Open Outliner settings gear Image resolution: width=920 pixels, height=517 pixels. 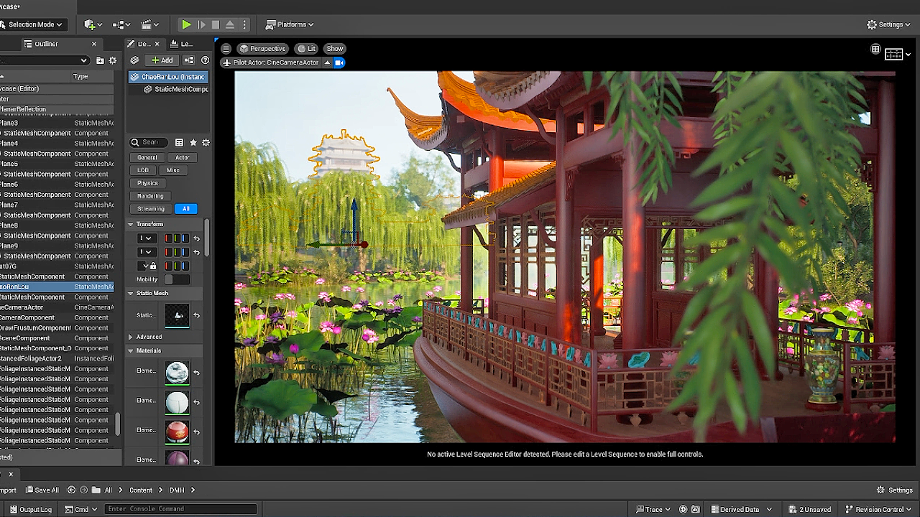112,60
